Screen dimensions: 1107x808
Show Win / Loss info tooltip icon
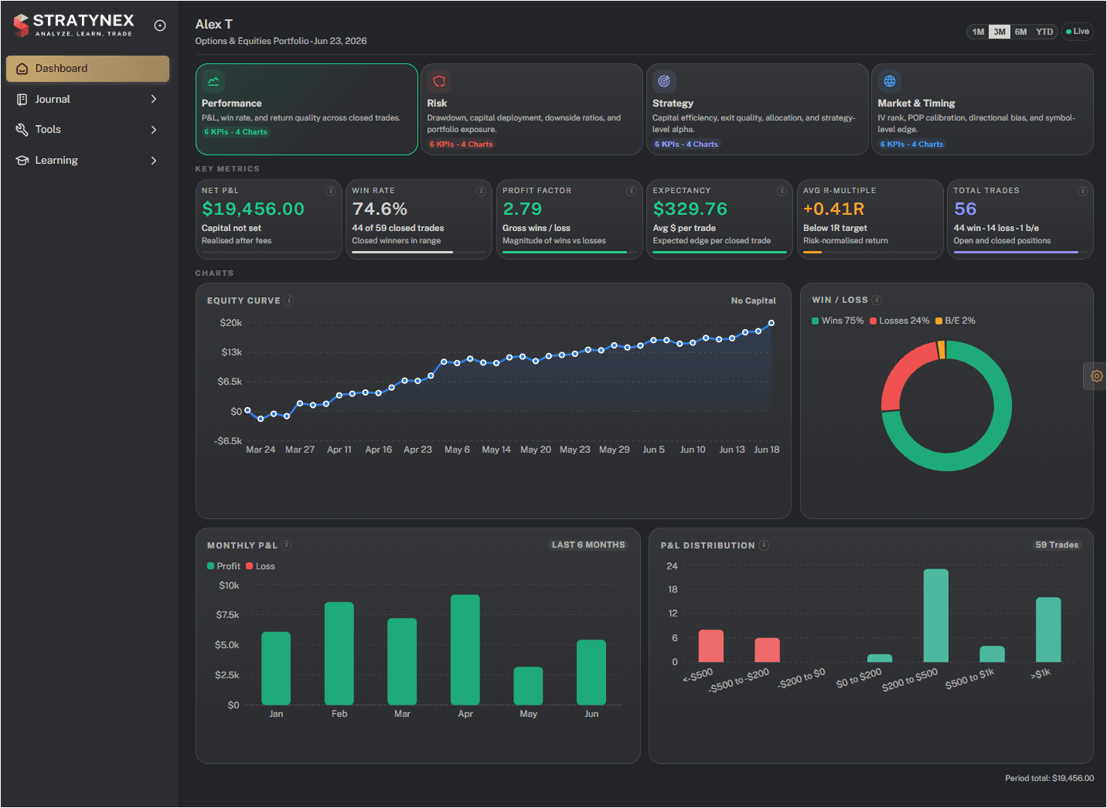pyautogui.click(x=877, y=300)
